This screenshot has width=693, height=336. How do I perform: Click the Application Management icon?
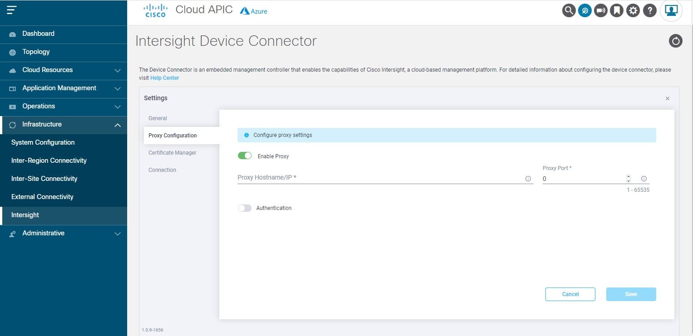point(13,88)
